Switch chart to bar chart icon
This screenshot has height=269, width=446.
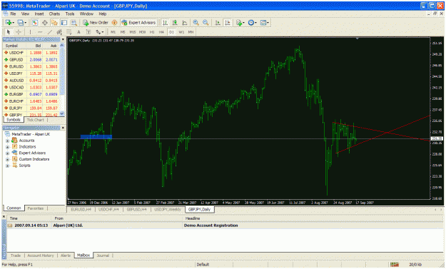coord(165,22)
